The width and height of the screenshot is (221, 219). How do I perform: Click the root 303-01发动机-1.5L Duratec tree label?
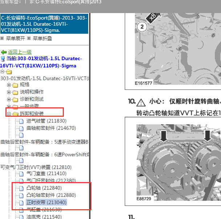click(x=45, y=78)
